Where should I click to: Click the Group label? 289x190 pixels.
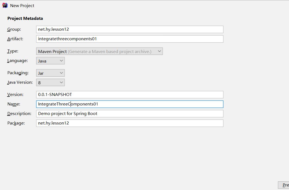[14, 29]
